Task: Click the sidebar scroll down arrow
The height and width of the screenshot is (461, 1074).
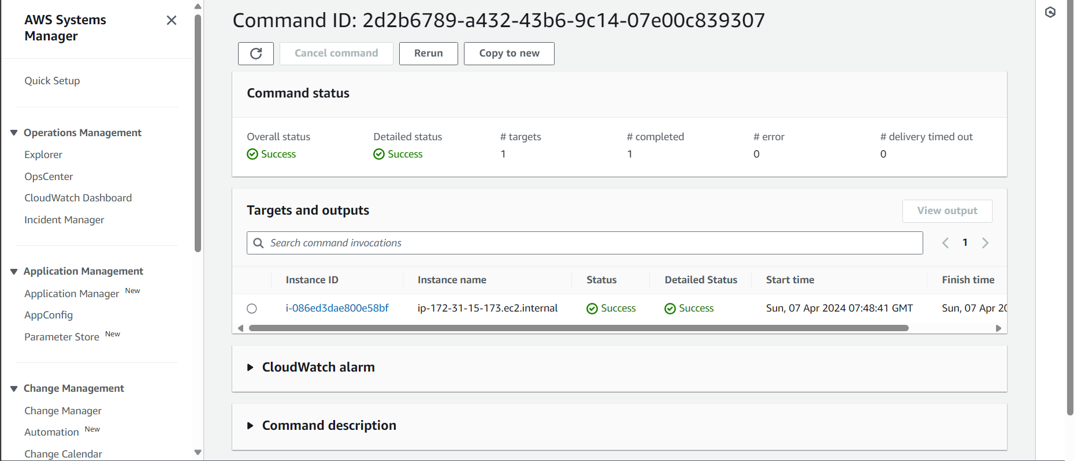Action: coord(198,453)
